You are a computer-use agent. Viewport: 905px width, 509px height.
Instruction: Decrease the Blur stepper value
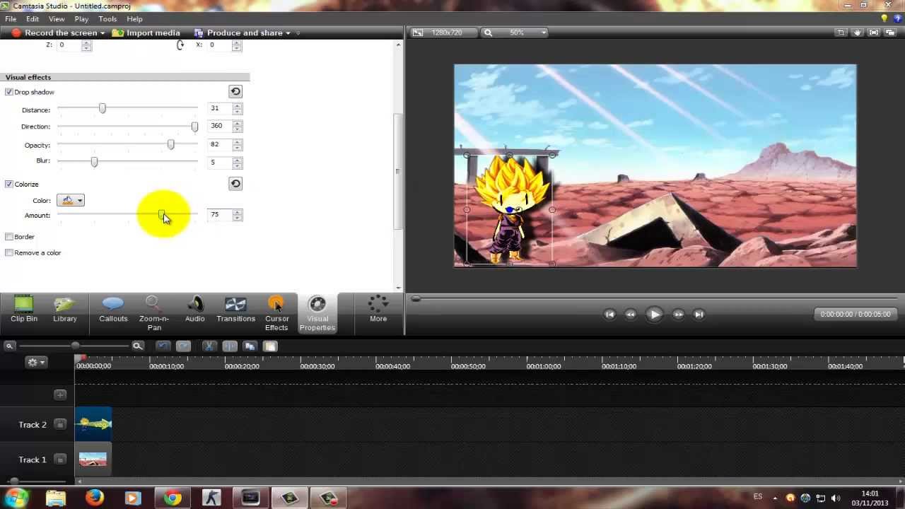[x=238, y=165]
